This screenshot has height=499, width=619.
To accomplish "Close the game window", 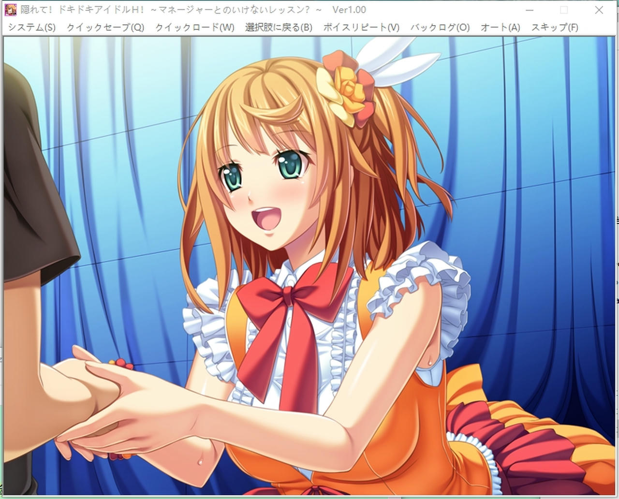I will [x=599, y=10].
